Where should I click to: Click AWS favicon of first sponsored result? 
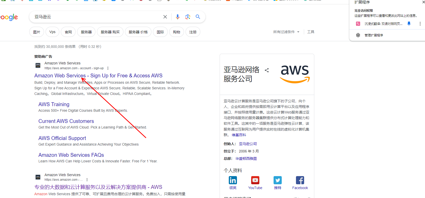point(38,65)
